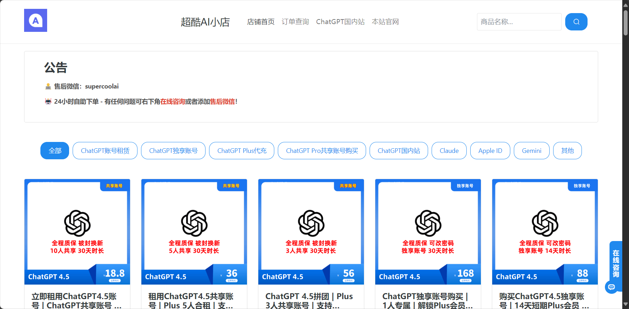This screenshot has width=629, height=309.
Task: Filter products by Gemini category
Action: 532,151
